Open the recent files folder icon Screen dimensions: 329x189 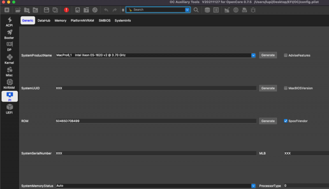tap(27, 10)
